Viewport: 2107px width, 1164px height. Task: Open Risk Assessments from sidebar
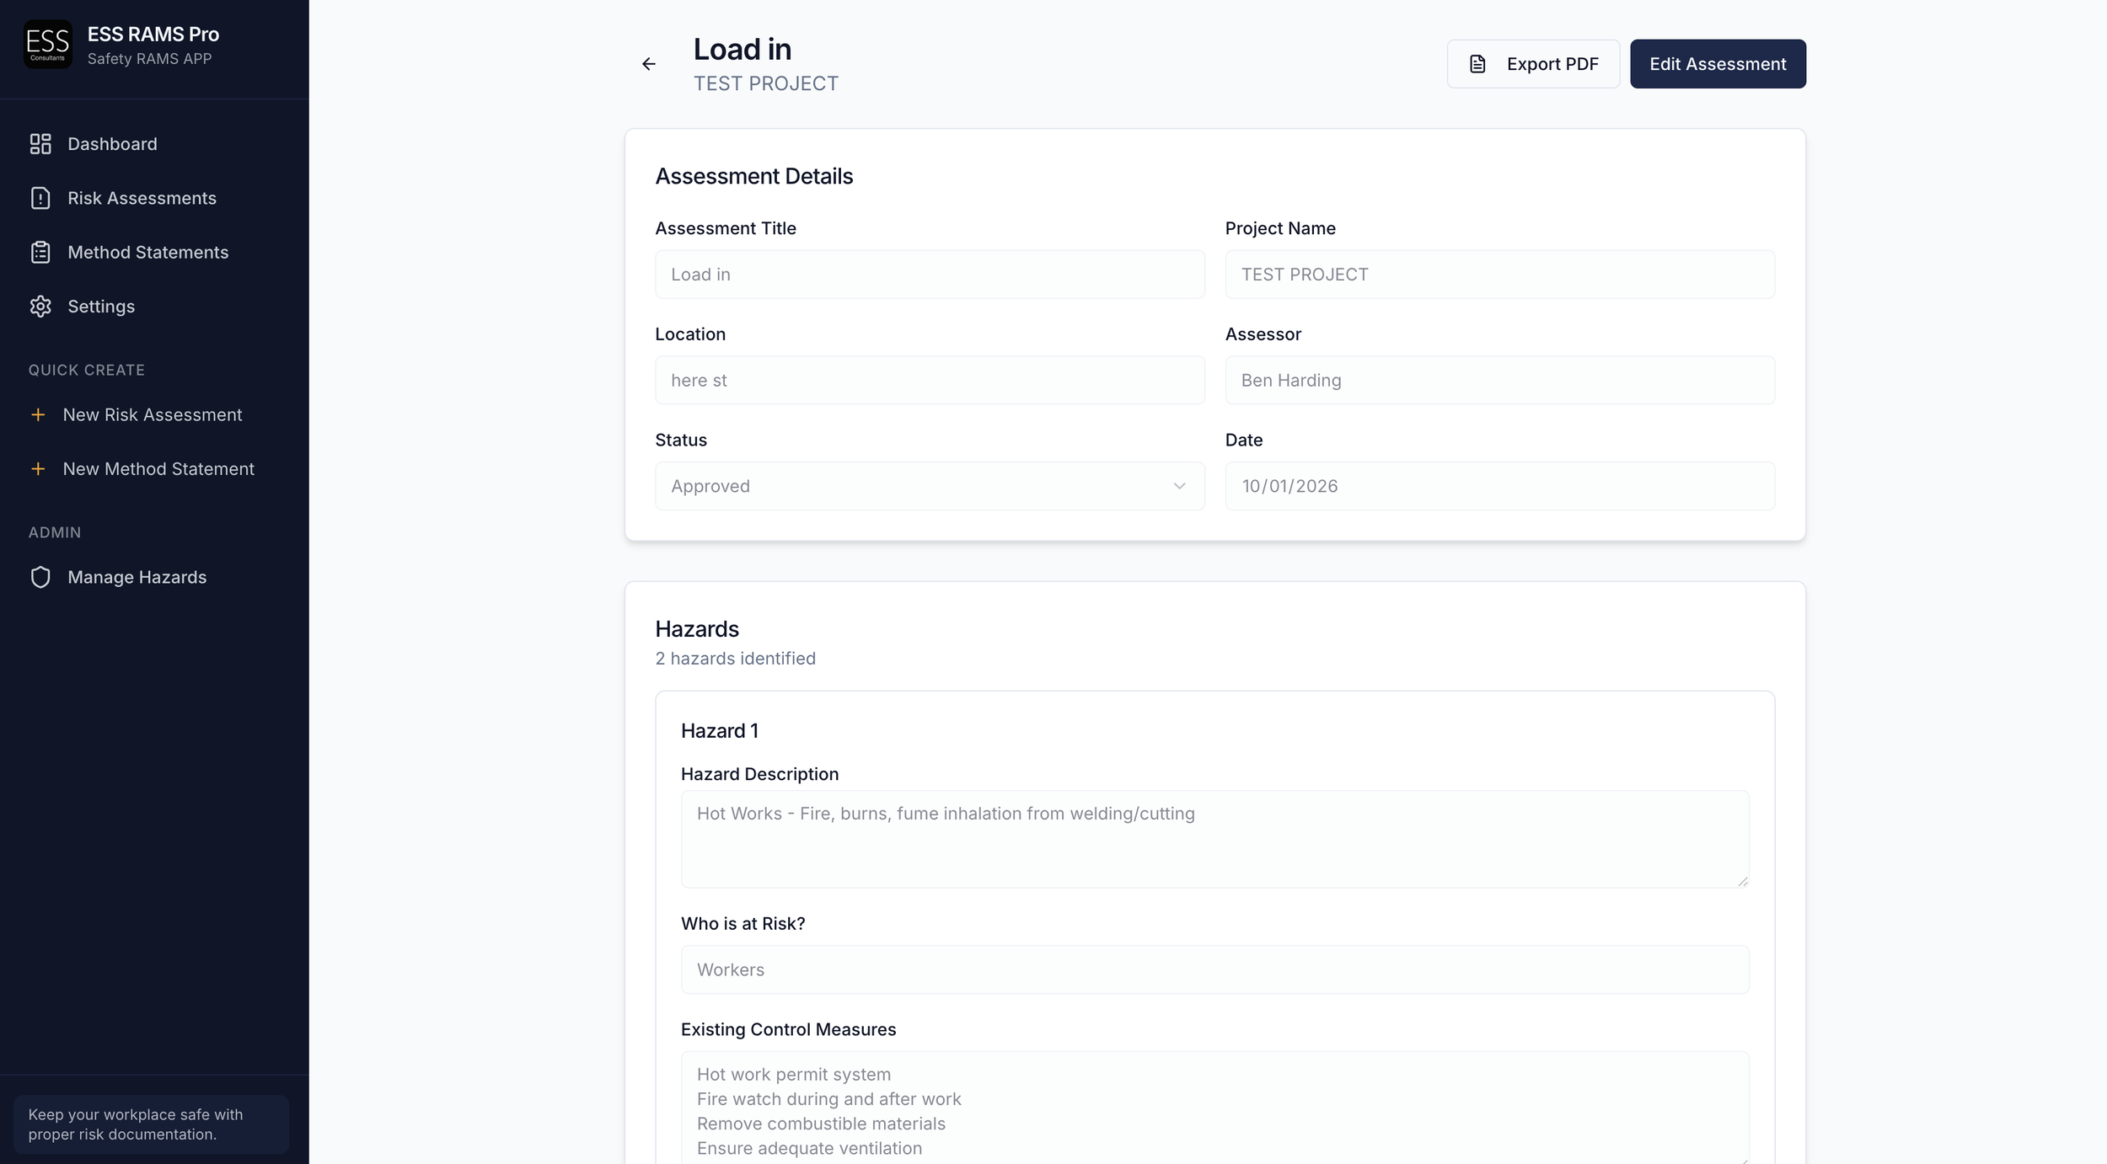pos(142,198)
